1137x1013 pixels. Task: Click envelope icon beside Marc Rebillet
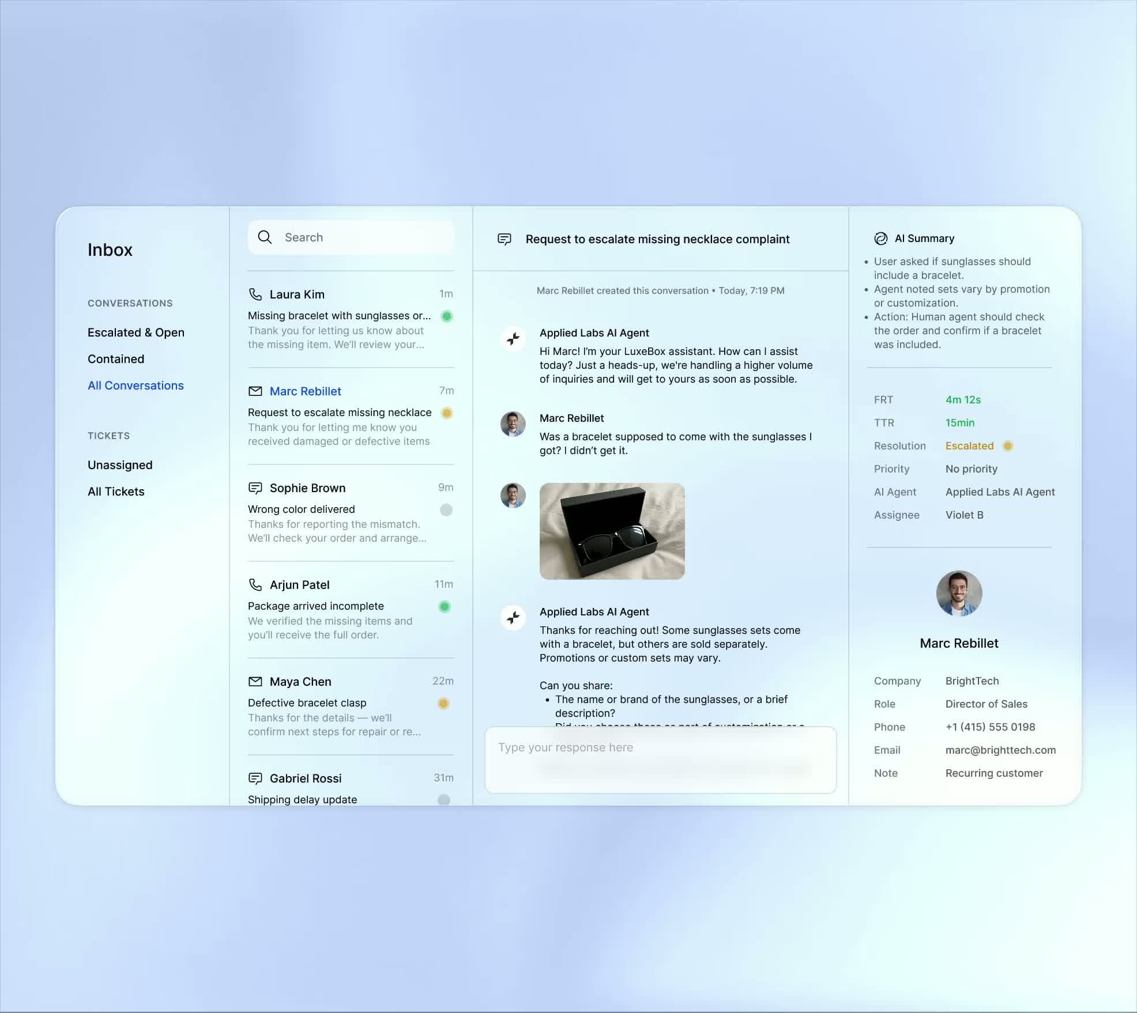[x=255, y=391]
